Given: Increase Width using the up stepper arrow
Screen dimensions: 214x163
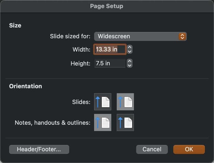Looking at the screenshot, I should tap(129, 48).
